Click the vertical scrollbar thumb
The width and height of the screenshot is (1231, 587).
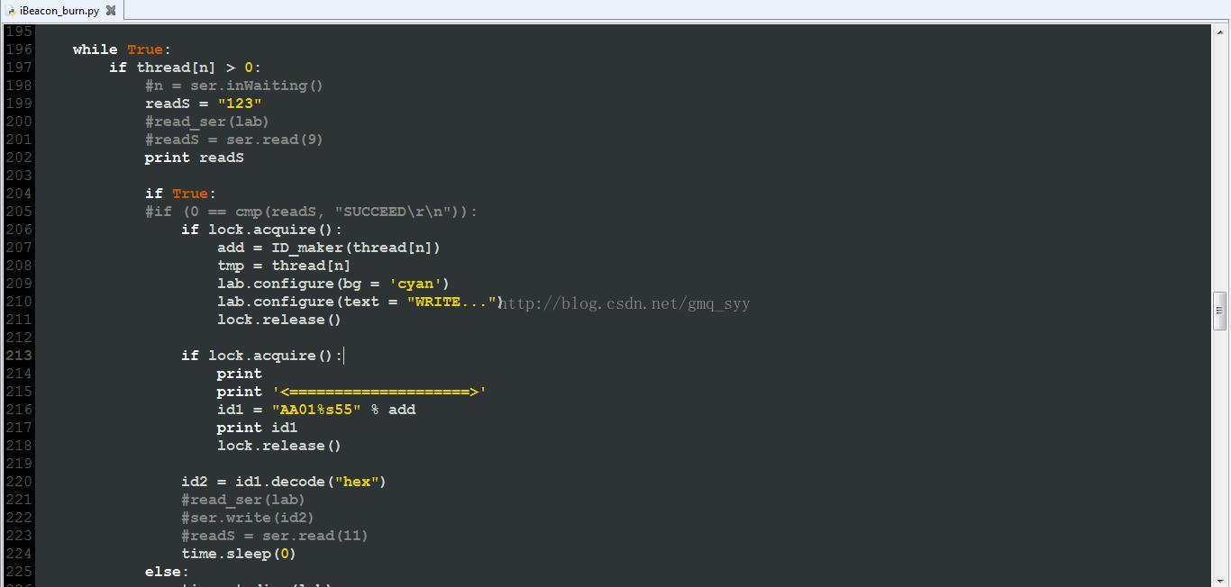tap(1220, 310)
